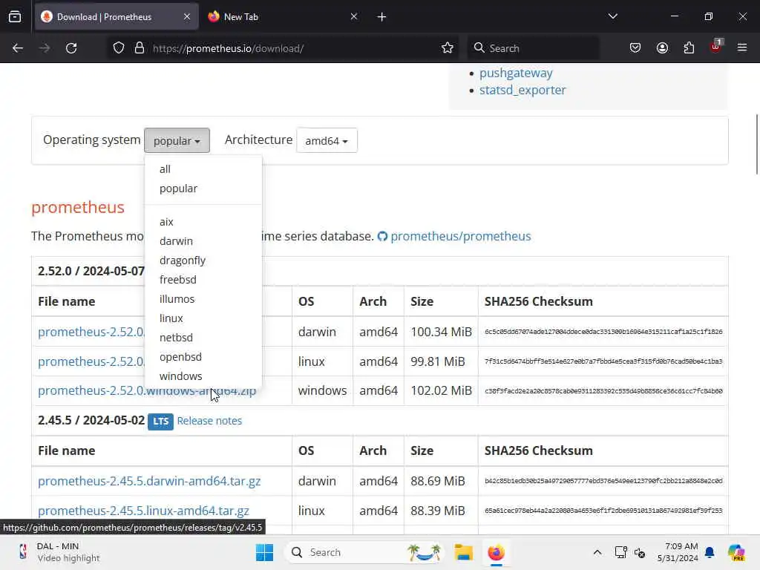Select the '100.34 MiB' size cell
The image size is (760, 570).
click(x=441, y=332)
